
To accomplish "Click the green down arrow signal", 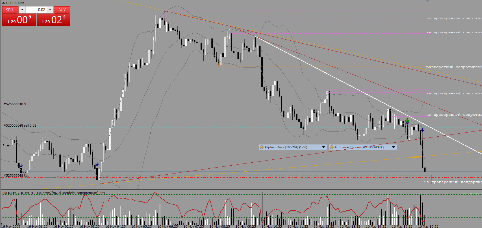I will (407, 120).
